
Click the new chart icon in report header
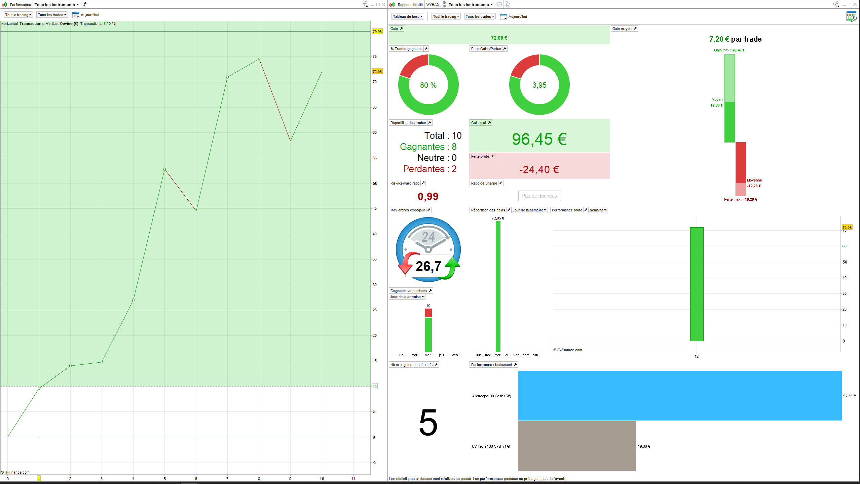coord(499,4)
